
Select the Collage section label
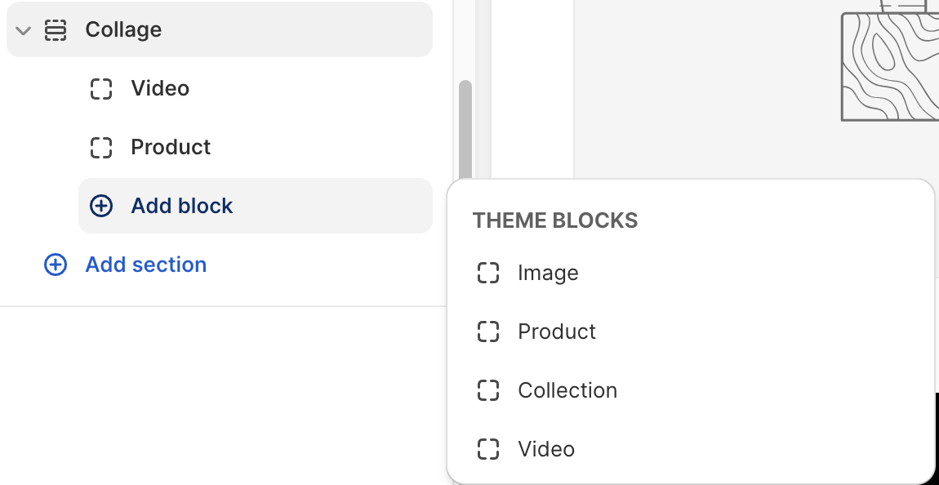(123, 30)
